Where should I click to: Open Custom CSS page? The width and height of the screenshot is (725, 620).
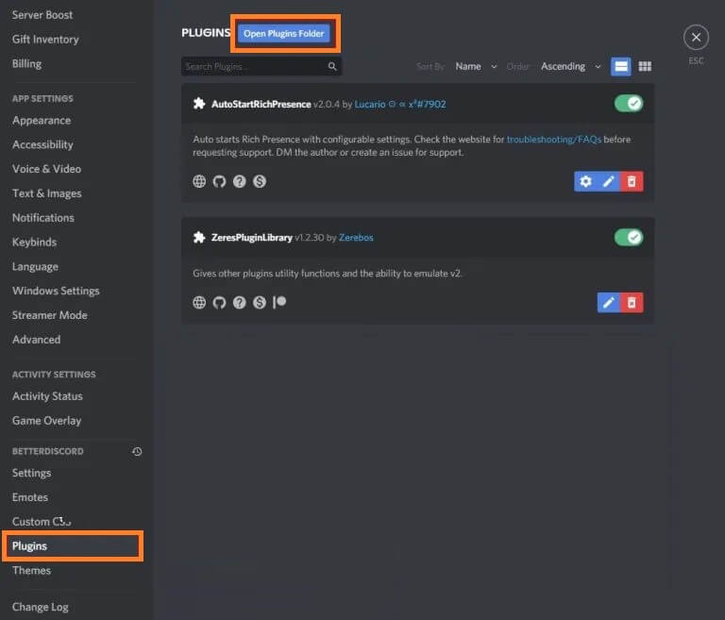coord(42,522)
